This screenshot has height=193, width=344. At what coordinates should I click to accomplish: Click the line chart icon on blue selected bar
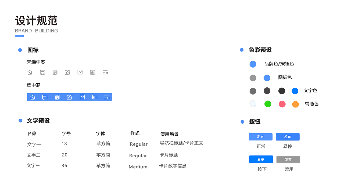pyautogui.click(x=82, y=97)
